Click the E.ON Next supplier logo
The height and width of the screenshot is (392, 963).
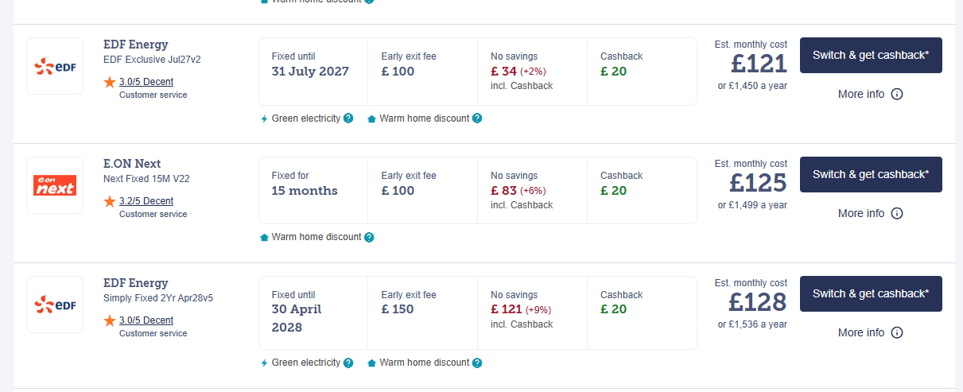(x=55, y=185)
